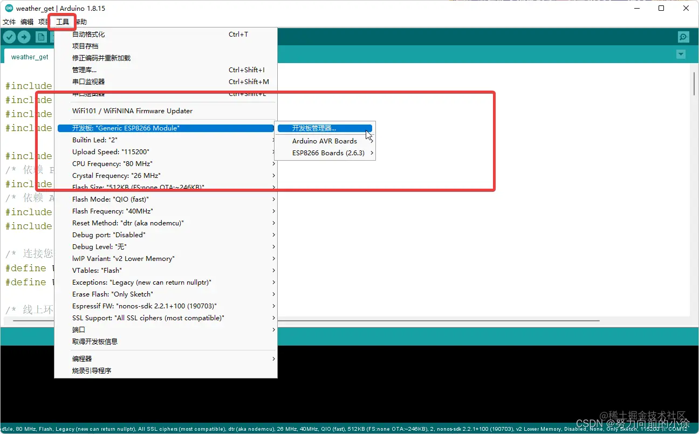Click the board info status bar text

tap(345, 429)
